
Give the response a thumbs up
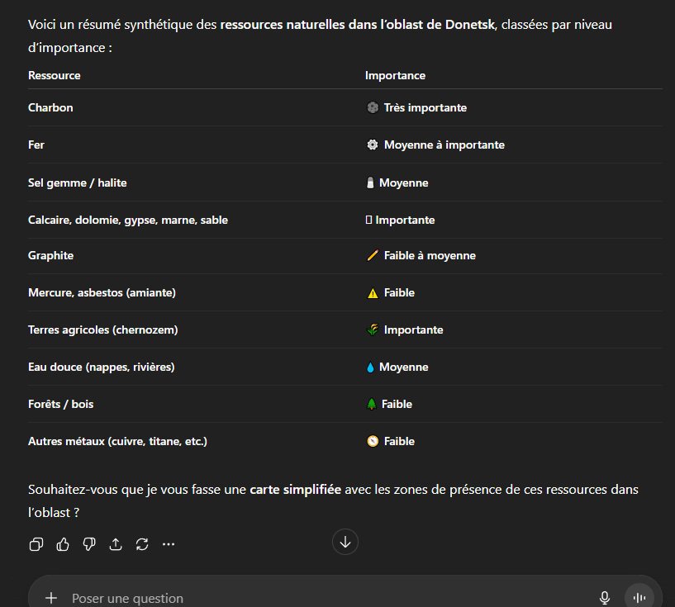pyautogui.click(x=63, y=543)
